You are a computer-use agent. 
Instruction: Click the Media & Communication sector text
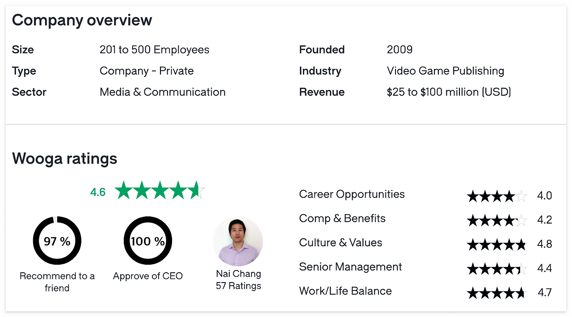coord(162,92)
